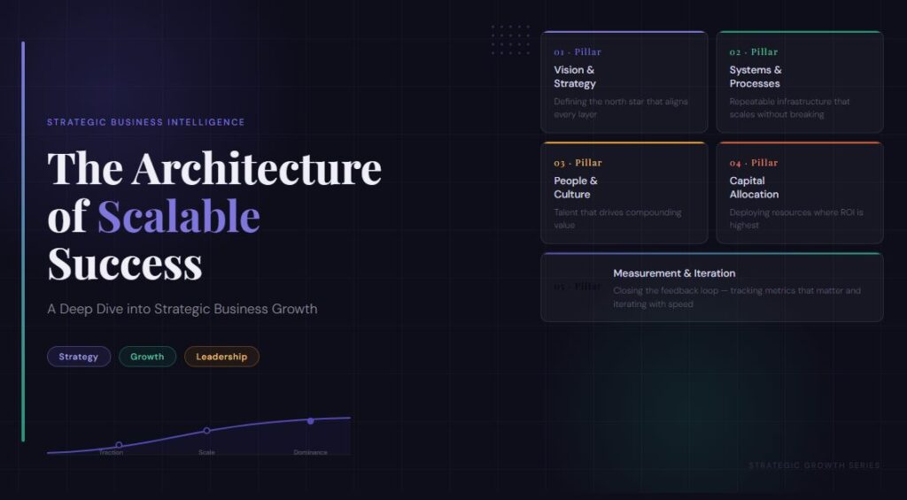Click the Dominance dot on the curve

coord(310,421)
